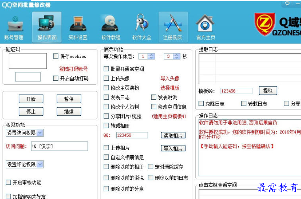Open 设置访问权限 dropdown

25,133
